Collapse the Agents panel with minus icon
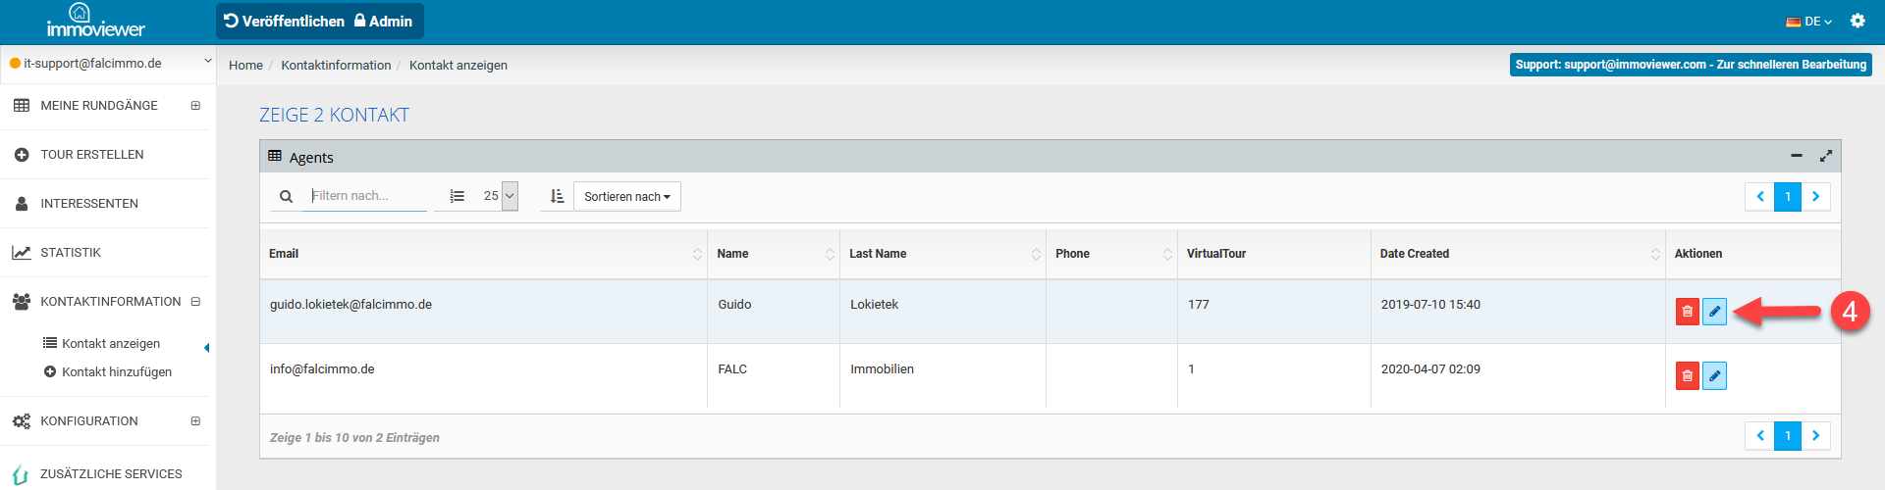 coord(1796,156)
